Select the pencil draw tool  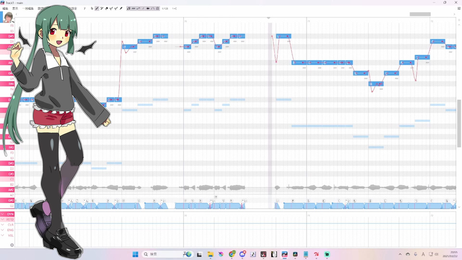[97, 9]
